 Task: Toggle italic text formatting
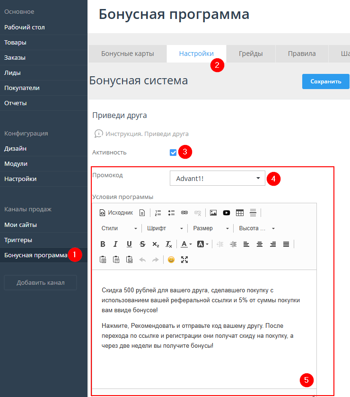tap(115, 244)
